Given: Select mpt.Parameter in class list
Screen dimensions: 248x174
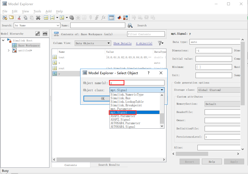Looking at the screenshot, I should tap(135, 109).
